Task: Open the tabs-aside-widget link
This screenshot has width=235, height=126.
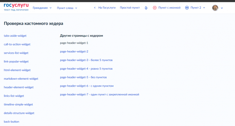Action: click(x=15, y=36)
